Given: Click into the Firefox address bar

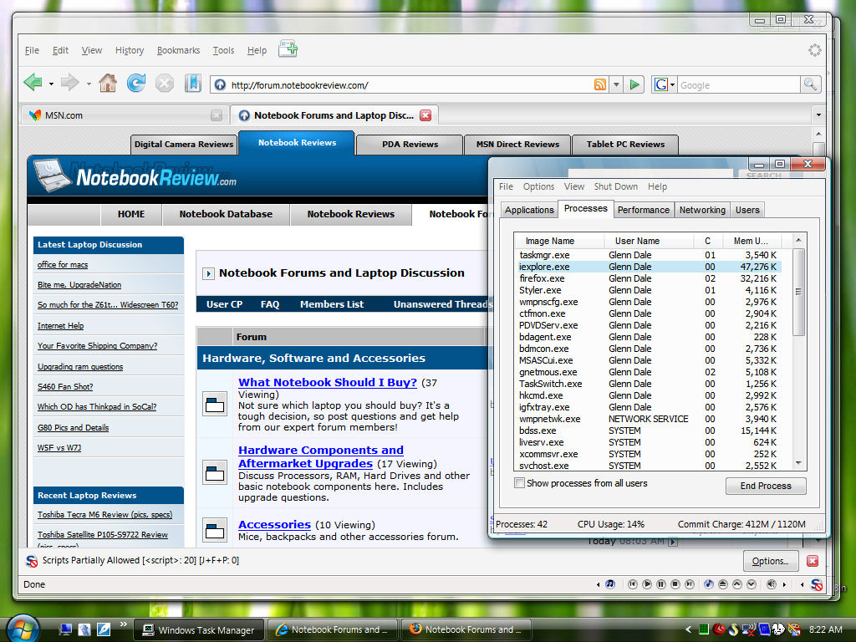Looking at the screenshot, I should [x=410, y=84].
